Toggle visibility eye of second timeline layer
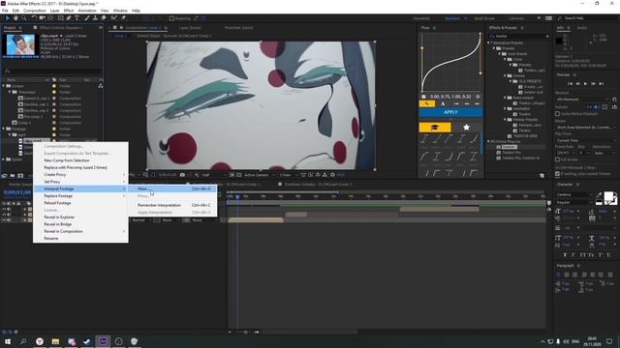The width and height of the screenshot is (620, 348). point(4,215)
